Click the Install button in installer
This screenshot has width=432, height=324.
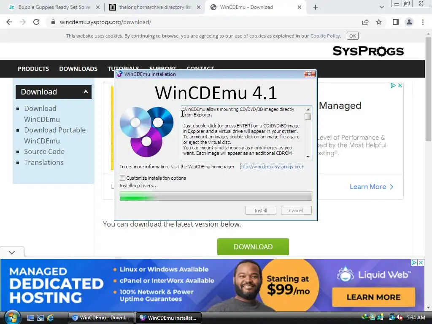click(x=261, y=211)
